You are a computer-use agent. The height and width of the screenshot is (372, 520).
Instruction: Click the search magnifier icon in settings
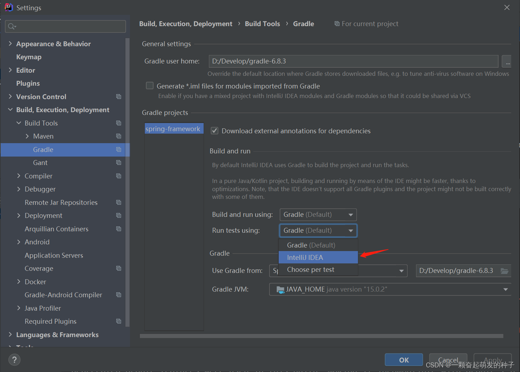point(12,26)
